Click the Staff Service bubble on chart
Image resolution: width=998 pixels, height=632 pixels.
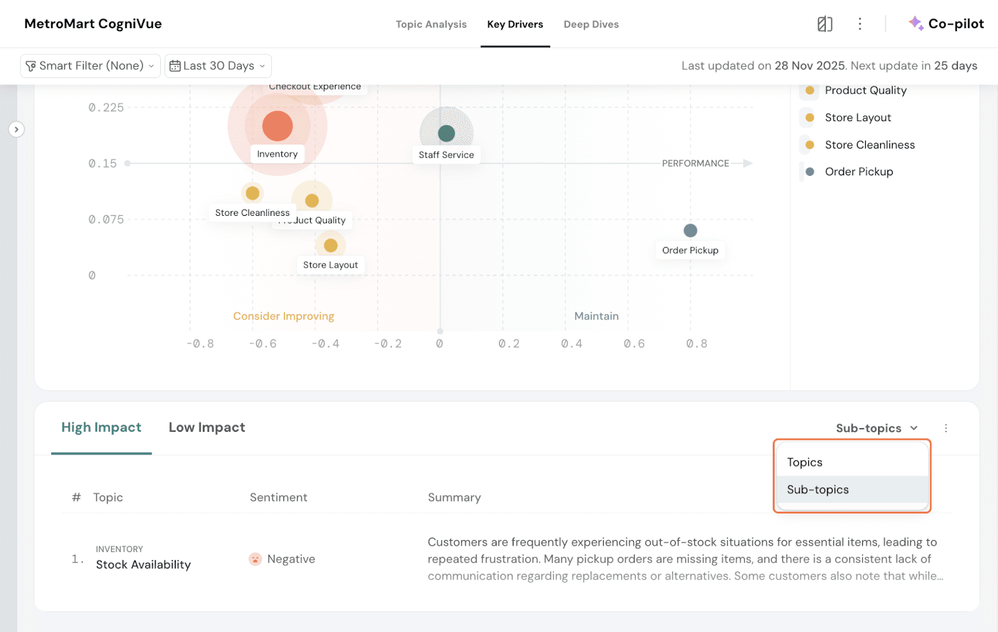(446, 133)
